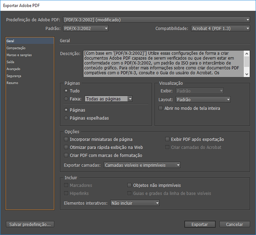Open the Segurança section
Screen dimensions: 256x235
(x=14, y=76)
